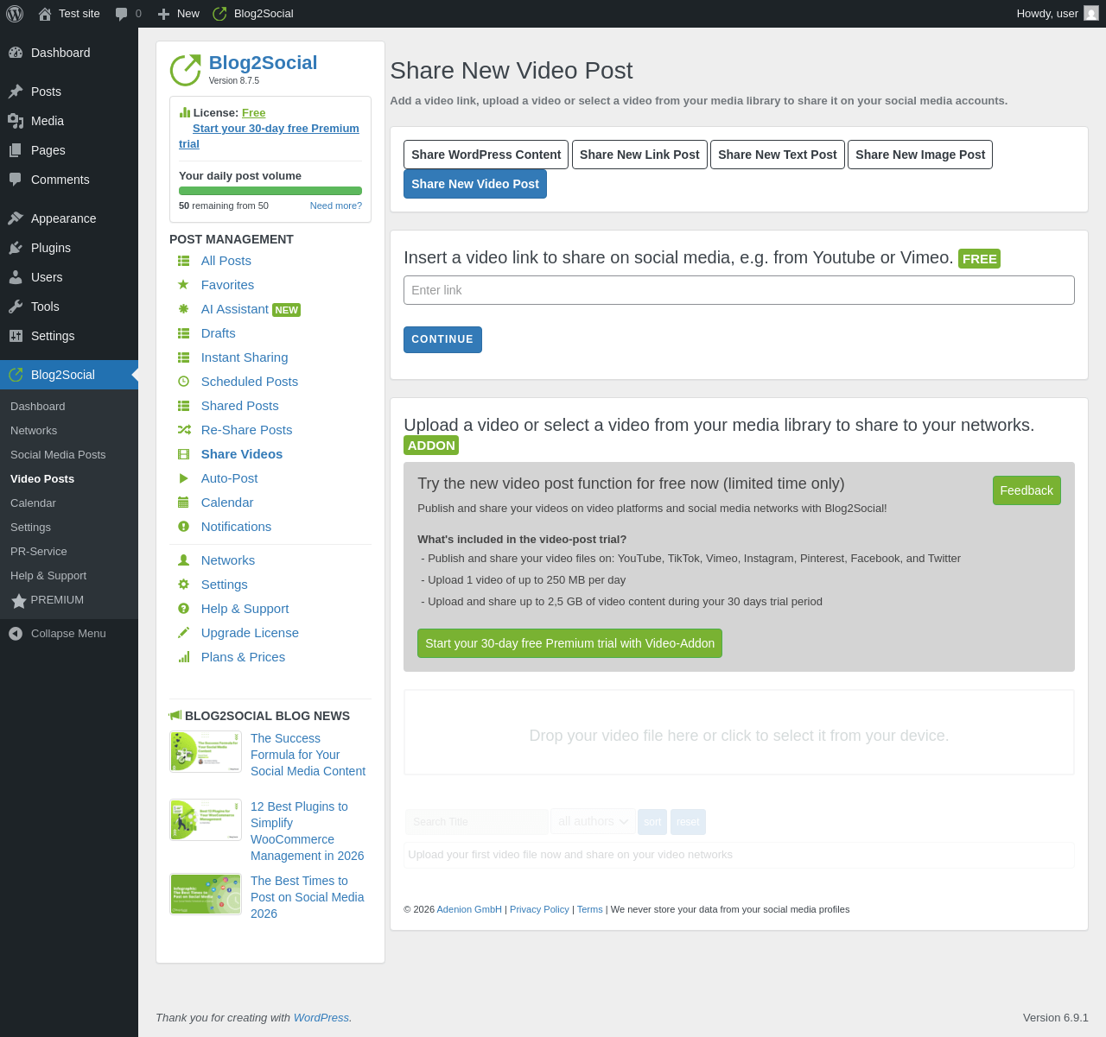Open the Howdy user account menu
This screenshot has width=1106, height=1037.
point(1057,14)
